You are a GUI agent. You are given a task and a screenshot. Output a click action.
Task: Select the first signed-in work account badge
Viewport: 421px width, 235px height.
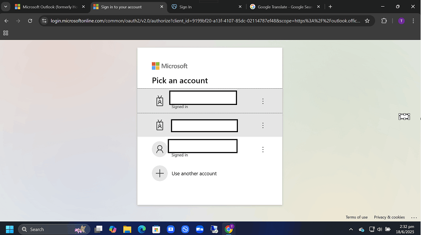[160, 101]
